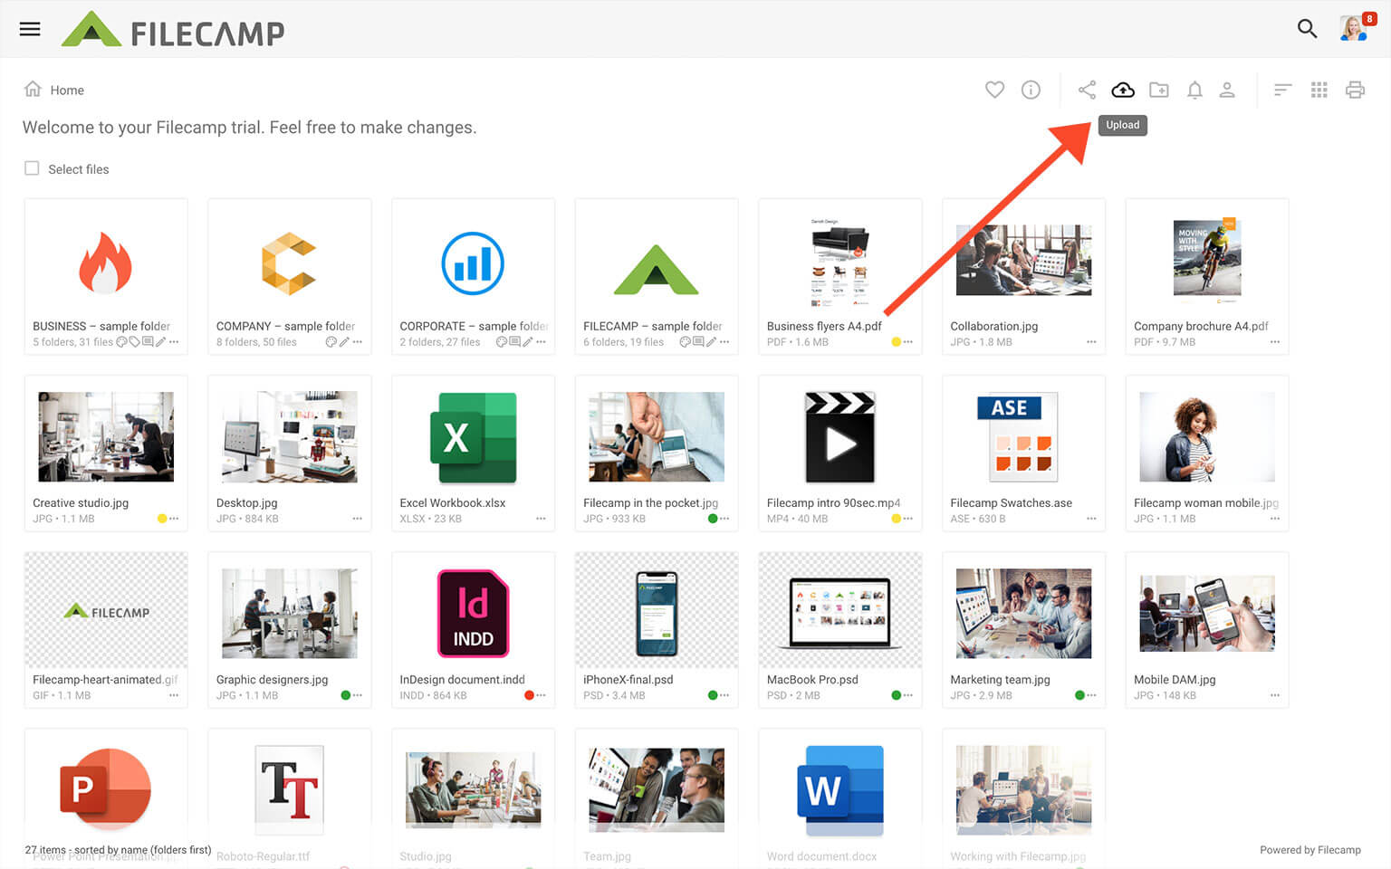This screenshot has height=869, width=1391.
Task: Open the CORPORATE sample folder
Action: tap(473, 263)
